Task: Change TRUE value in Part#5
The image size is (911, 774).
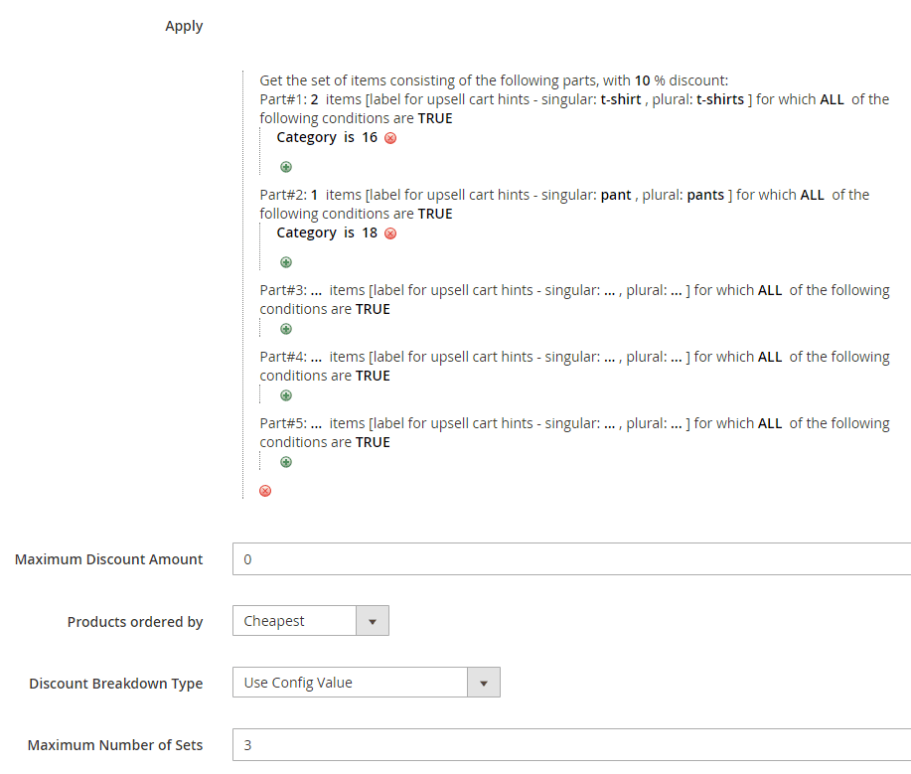Action: tap(373, 443)
